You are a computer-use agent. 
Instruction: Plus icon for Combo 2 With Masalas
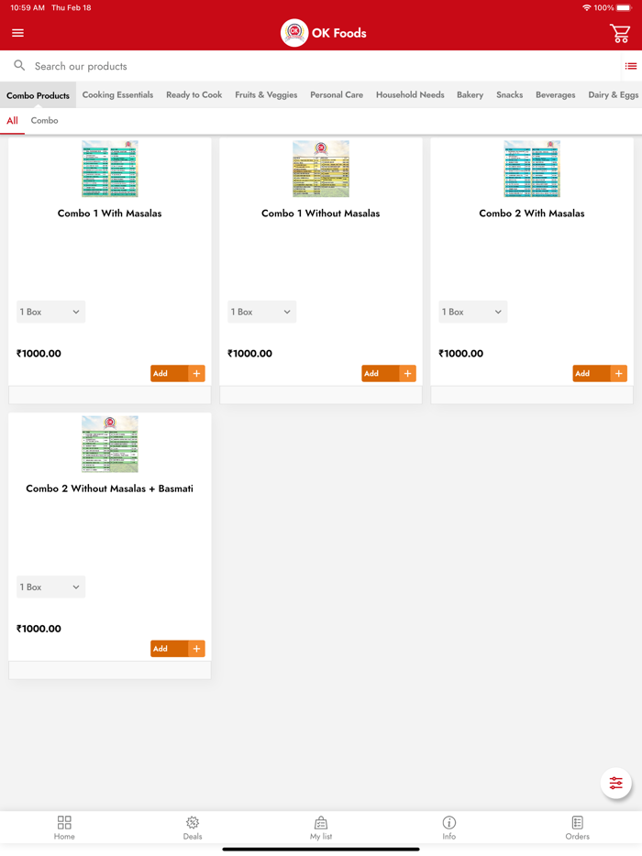tap(618, 373)
